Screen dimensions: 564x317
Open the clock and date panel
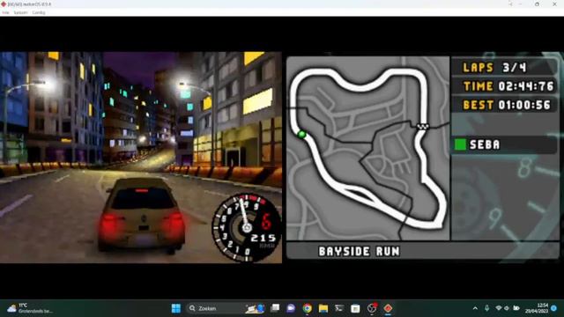pyautogui.click(x=537, y=308)
